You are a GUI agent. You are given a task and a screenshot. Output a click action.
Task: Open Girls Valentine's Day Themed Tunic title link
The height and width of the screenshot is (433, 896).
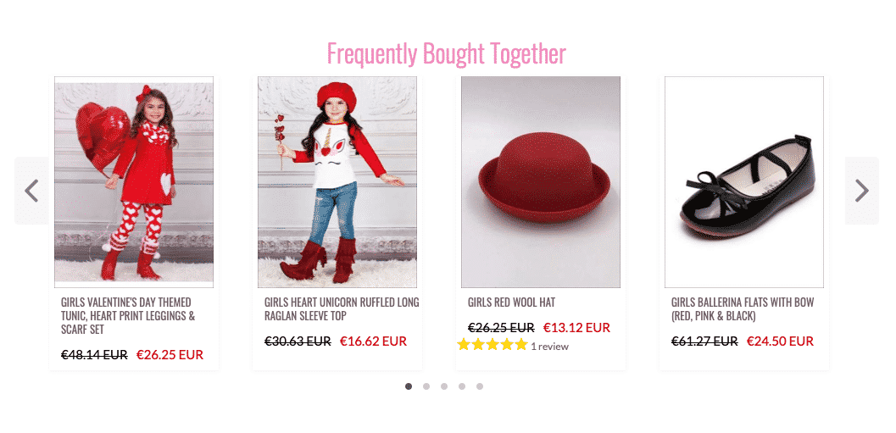[x=128, y=316]
